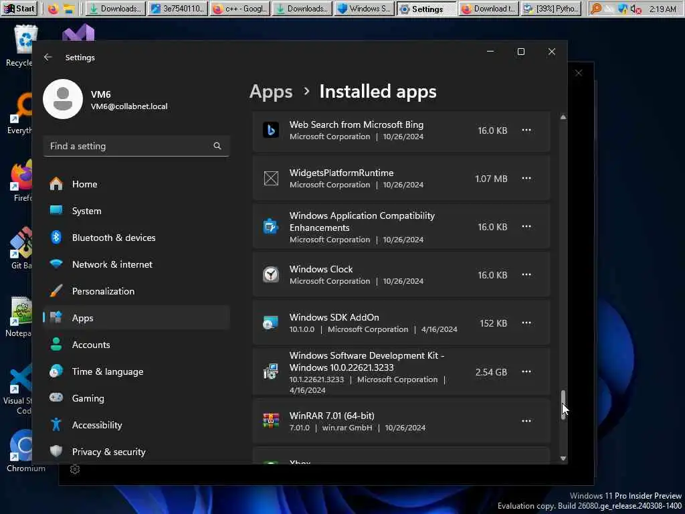Select Personalization in the sidebar
This screenshot has height=514, width=685.
click(136, 291)
